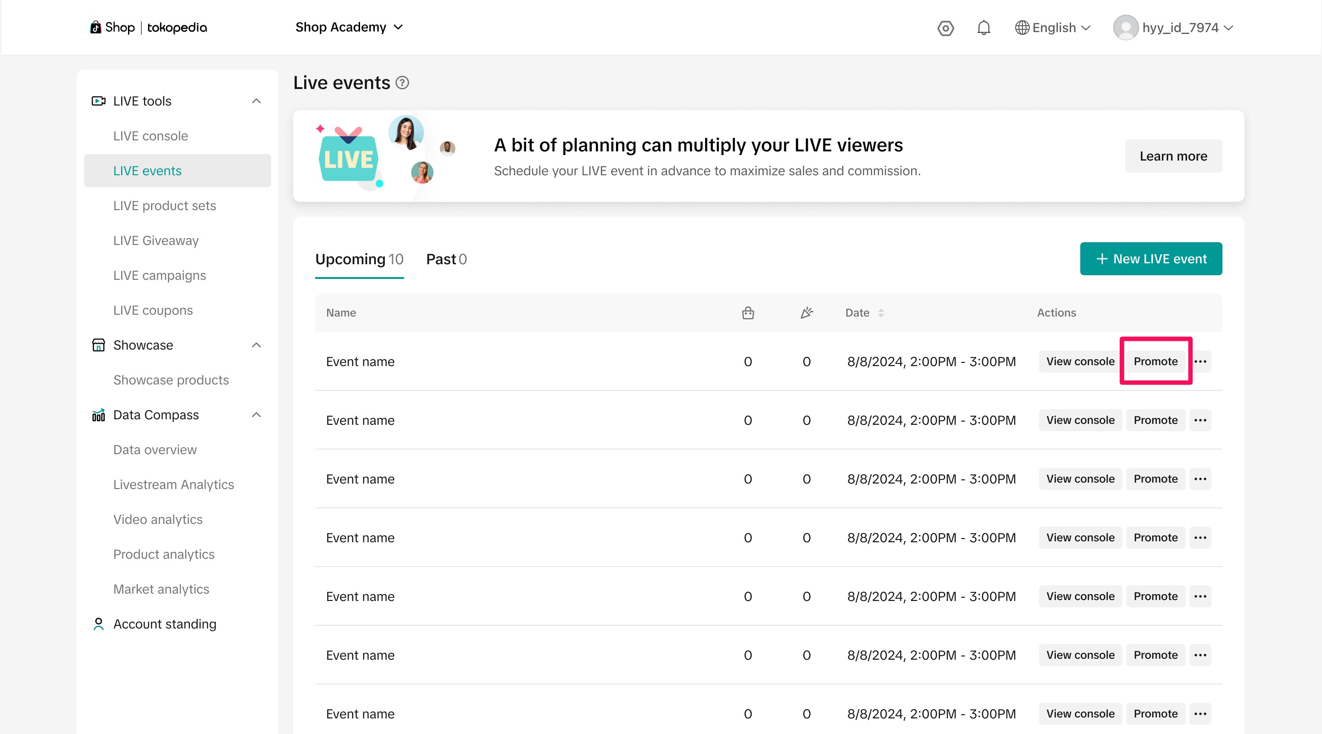Open LIVE Giveaway in sidebar
The width and height of the screenshot is (1322, 734).
[156, 240]
